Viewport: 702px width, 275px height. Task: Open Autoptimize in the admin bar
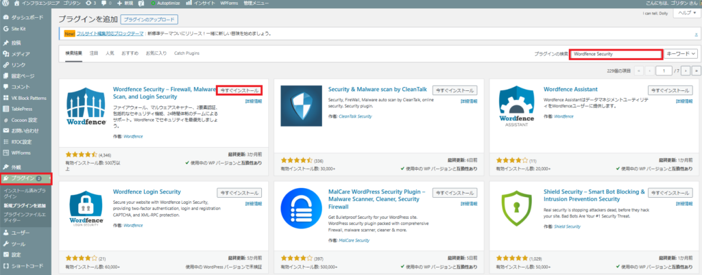coord(165,3)
